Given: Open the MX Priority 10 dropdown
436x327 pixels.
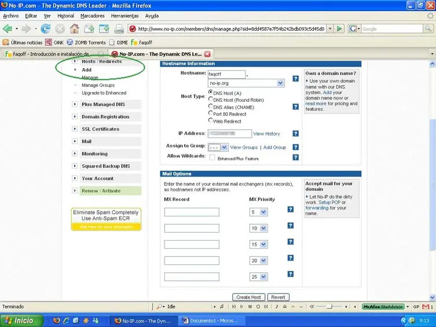Looking at the screenshot, I should 259,229.
